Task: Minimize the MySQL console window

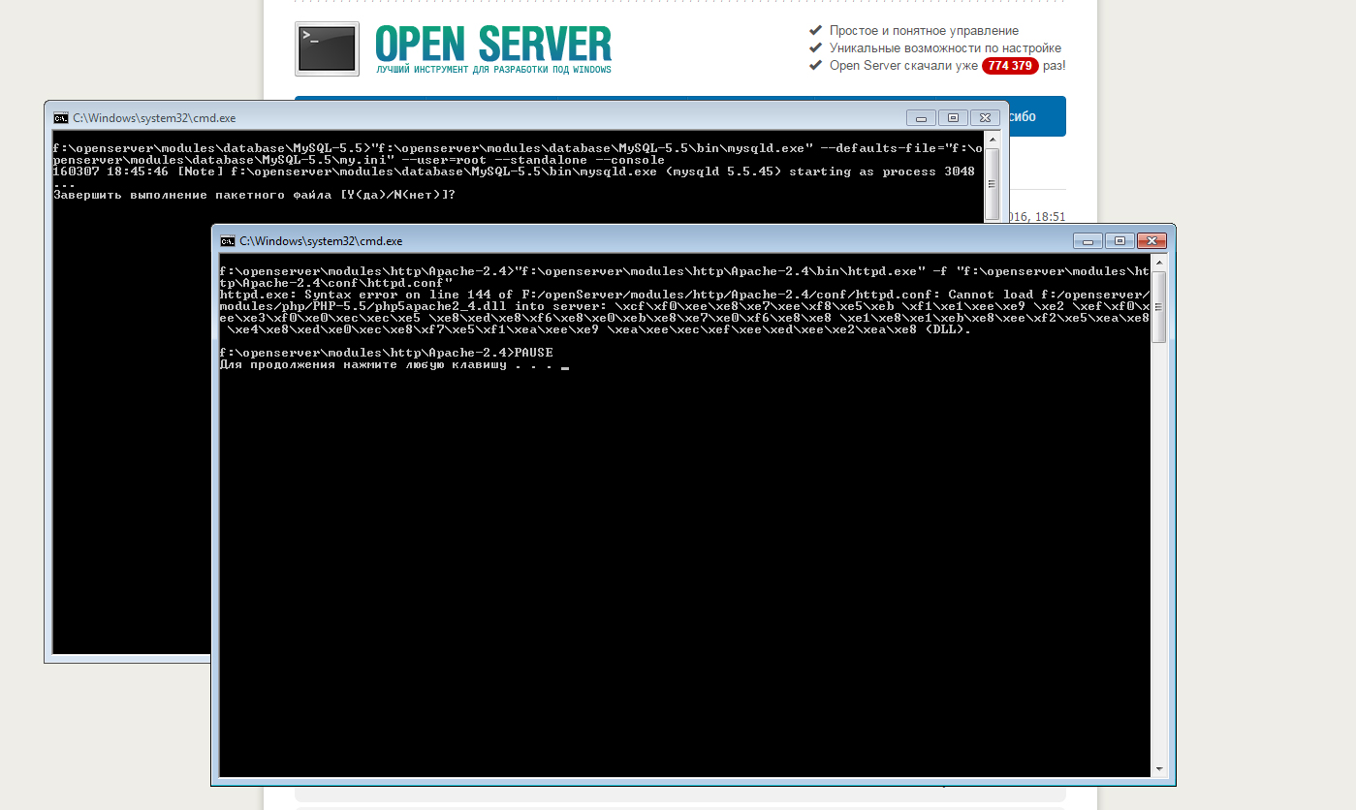Action: pyautogui.click(x=921, y=117)
